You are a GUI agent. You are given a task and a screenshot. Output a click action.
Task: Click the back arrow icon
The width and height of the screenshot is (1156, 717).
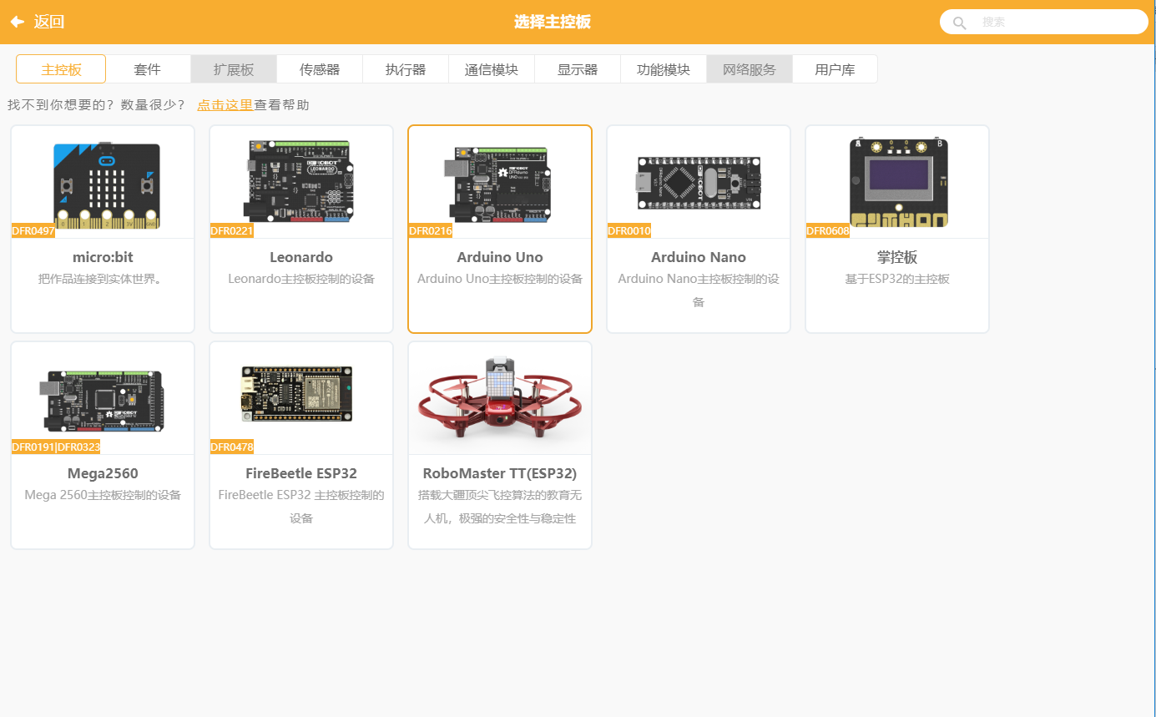pos(17,22)
